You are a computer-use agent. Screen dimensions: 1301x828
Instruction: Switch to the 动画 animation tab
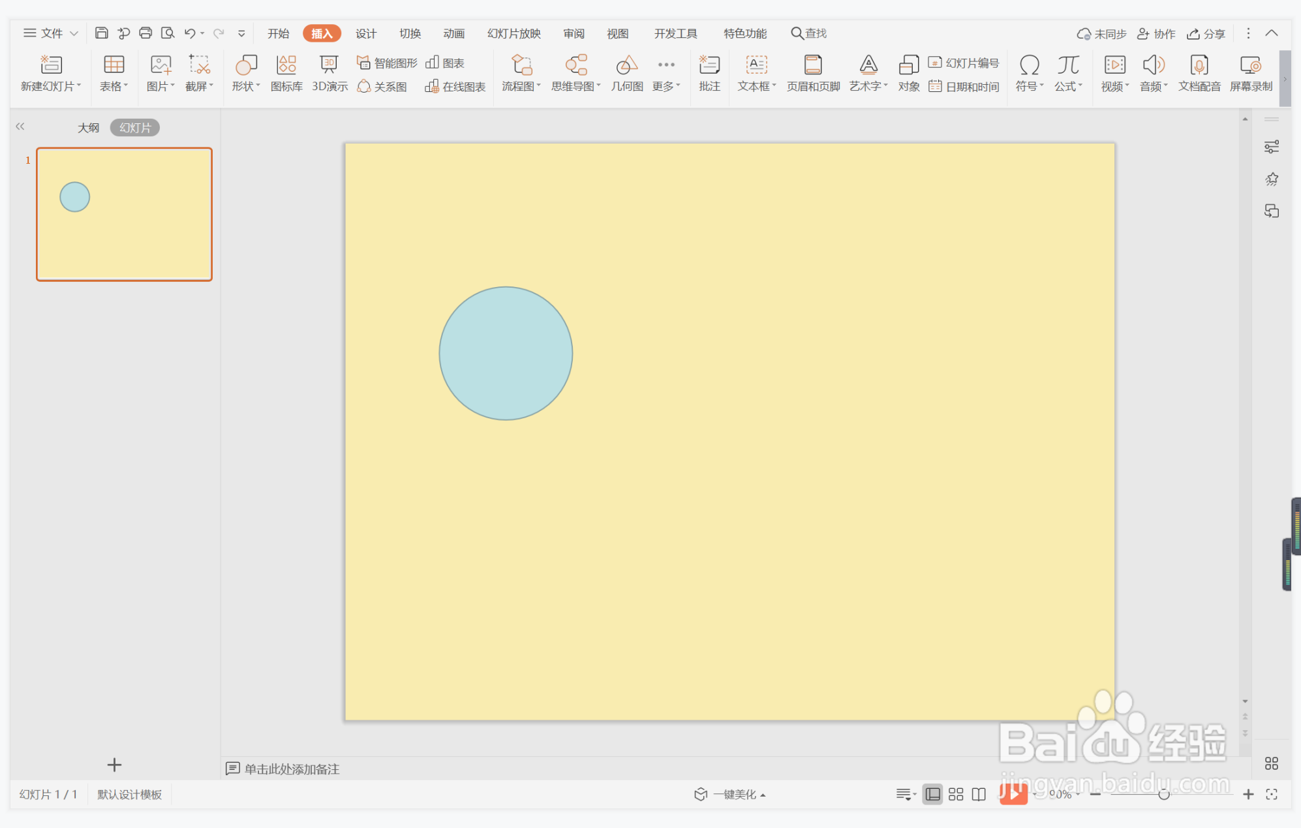coord(453,33)
